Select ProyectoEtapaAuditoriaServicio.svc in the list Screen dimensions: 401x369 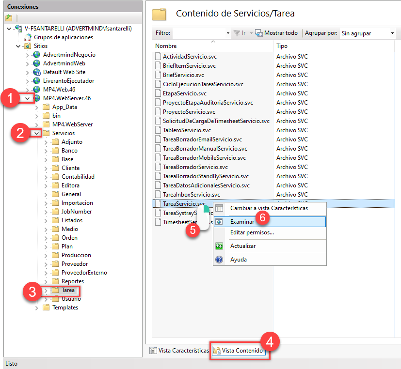click(208, 102)
